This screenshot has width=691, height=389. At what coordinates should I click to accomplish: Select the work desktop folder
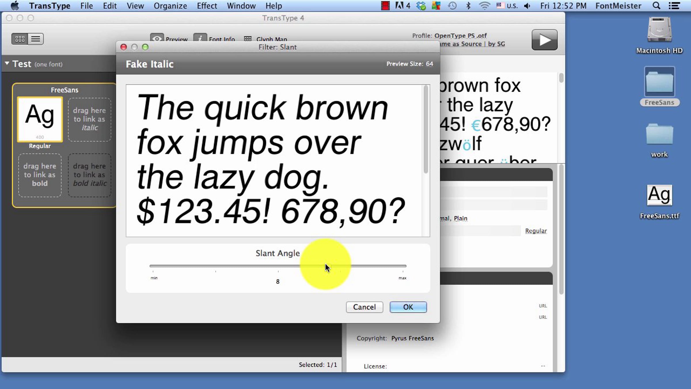click(x=659, y=141)
